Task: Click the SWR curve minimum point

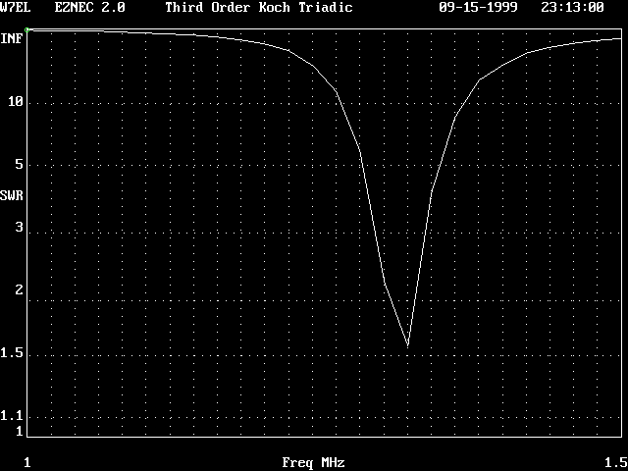Action: tap(408, 344)
